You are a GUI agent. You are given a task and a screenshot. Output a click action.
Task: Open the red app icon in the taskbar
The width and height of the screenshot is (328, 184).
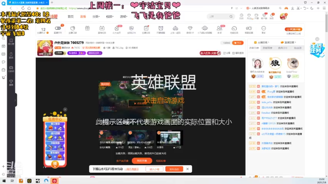(x=54, y=181)
